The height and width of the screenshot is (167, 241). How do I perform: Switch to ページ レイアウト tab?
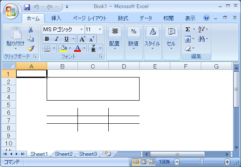point(89,18)
